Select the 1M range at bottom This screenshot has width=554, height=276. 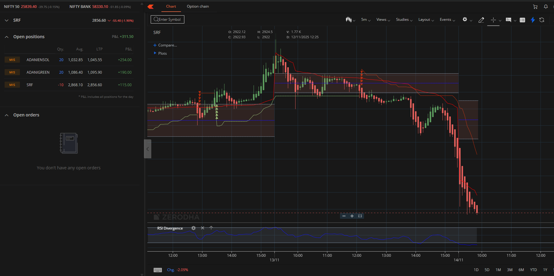tap(498, 270)
